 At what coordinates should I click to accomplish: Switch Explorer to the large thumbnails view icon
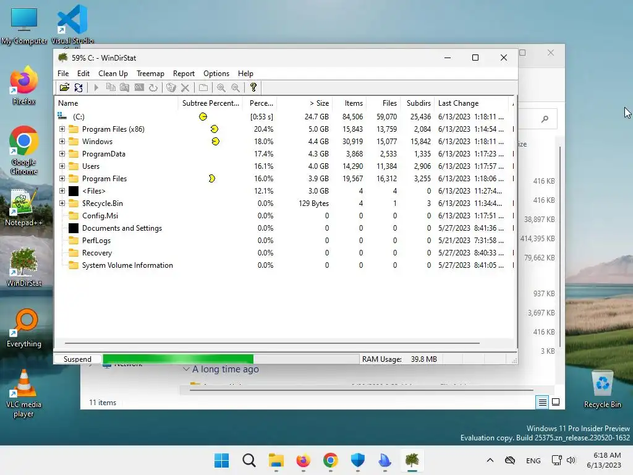(x=556, y=402)
